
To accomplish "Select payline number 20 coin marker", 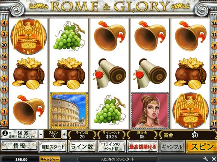I will 4,45.
